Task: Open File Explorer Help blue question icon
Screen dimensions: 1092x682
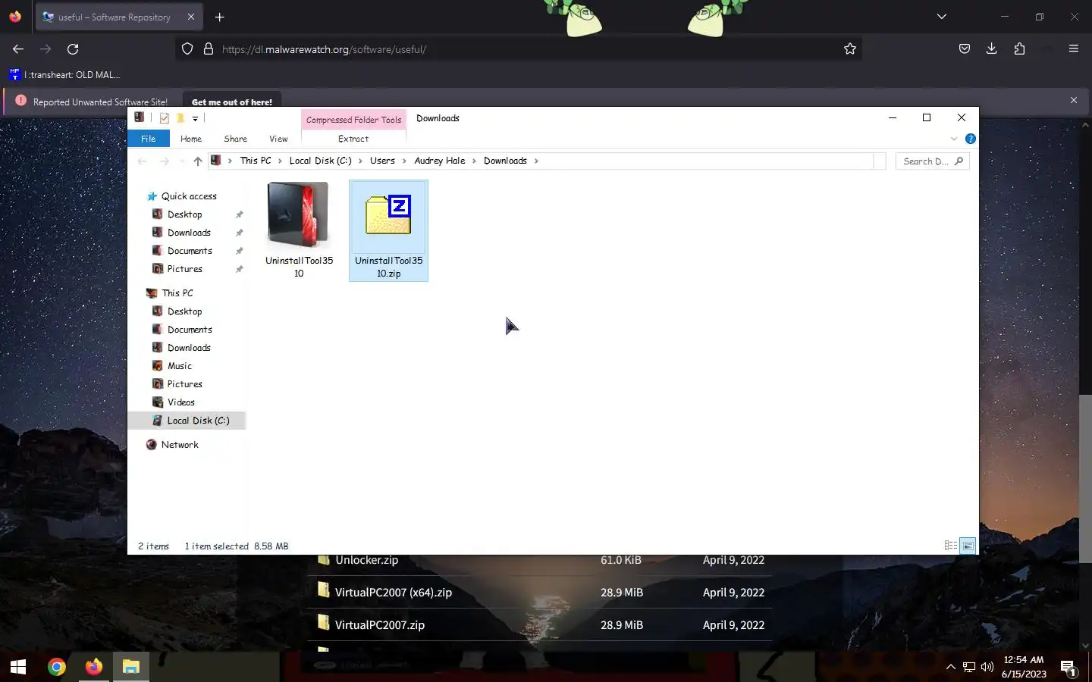Action: point(970,139)
